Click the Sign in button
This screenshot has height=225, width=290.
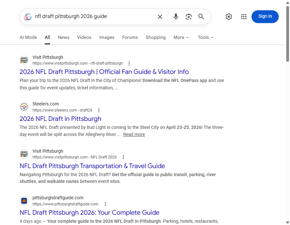click(x=265, y=16)
